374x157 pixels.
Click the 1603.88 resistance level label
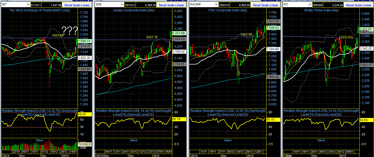click(57, 35)
